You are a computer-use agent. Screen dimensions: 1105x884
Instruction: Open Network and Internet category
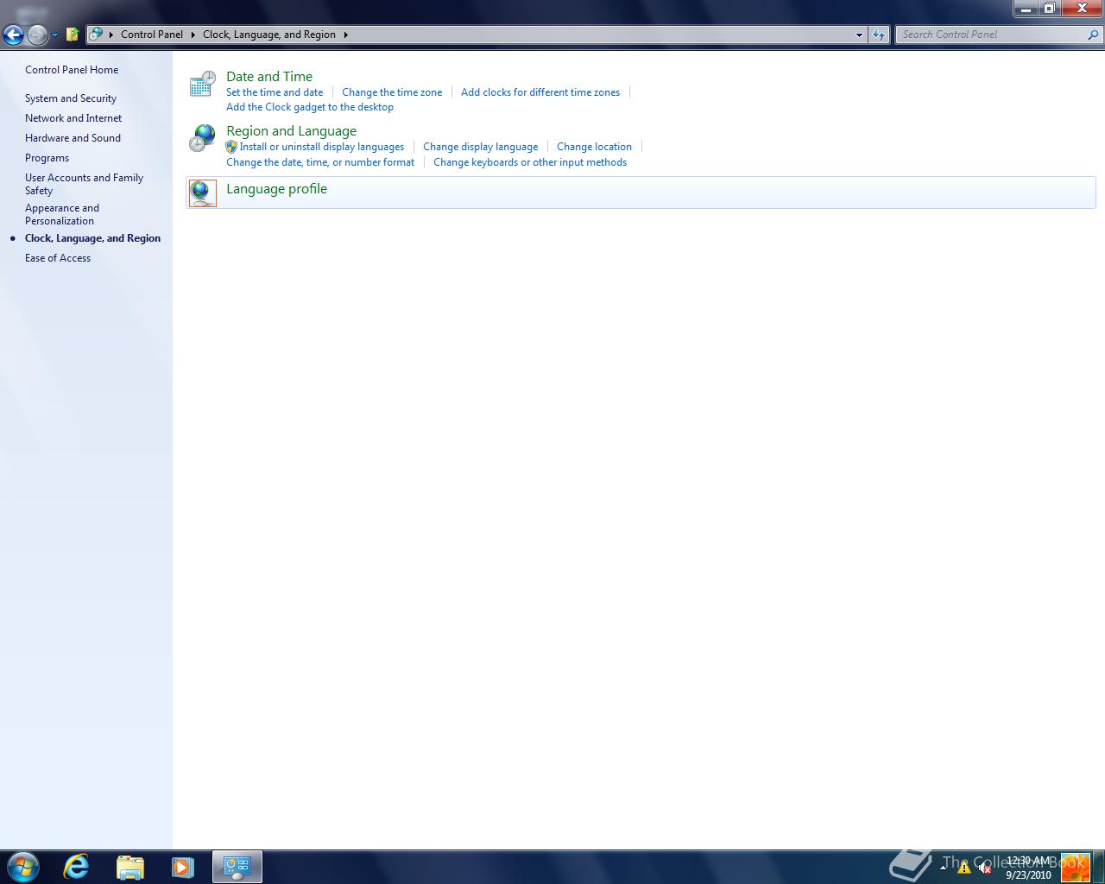73,118
